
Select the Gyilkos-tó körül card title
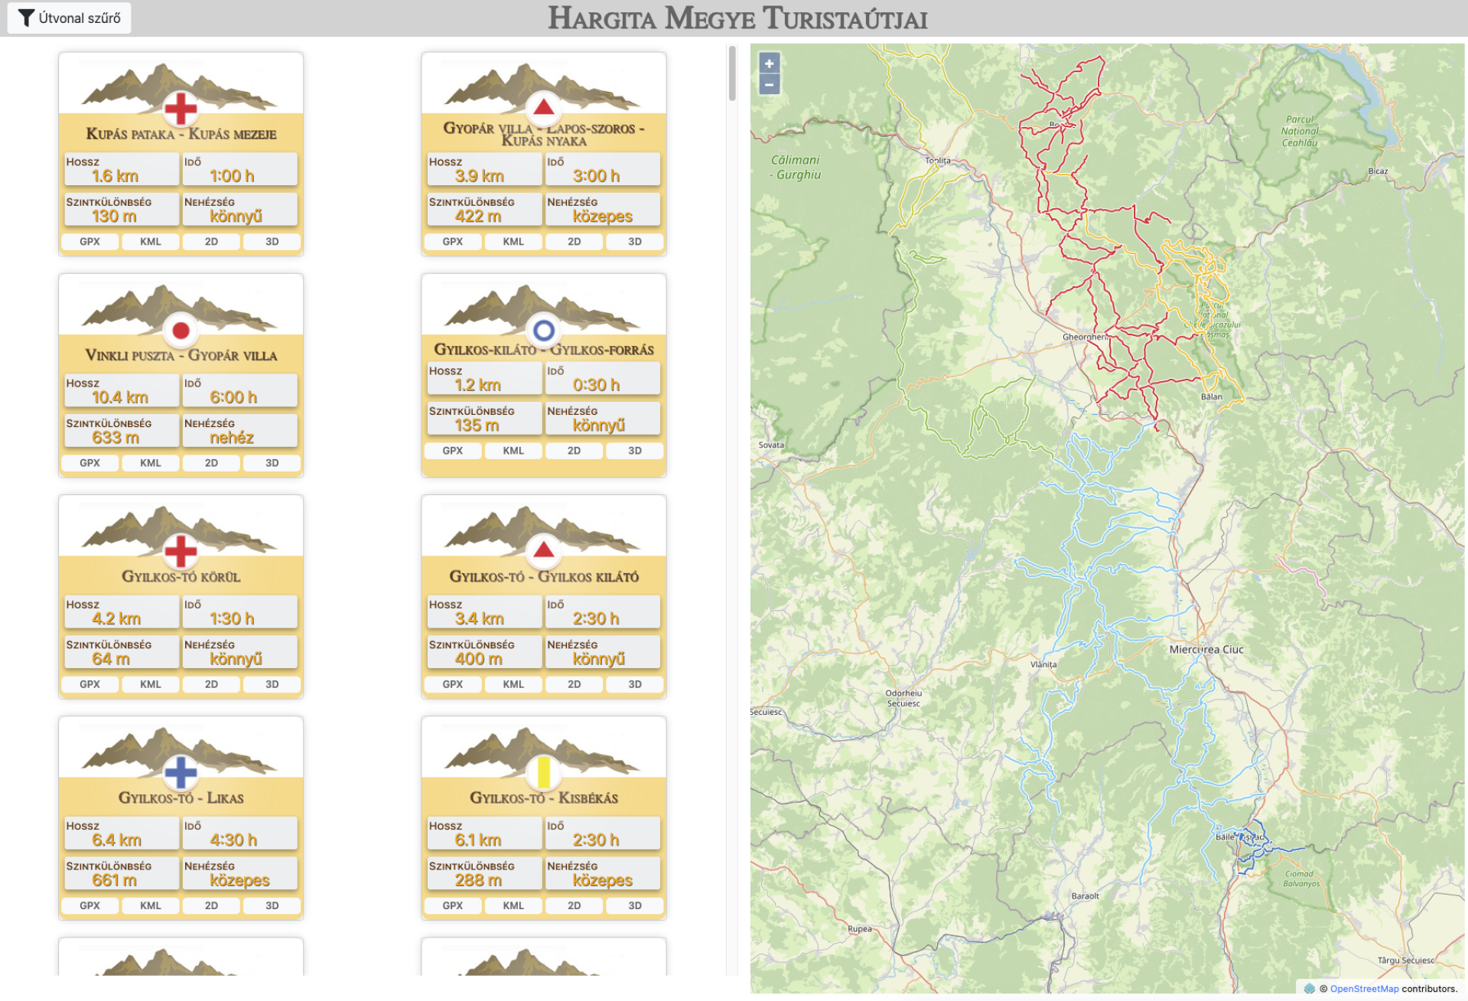[x=181, y=576]
